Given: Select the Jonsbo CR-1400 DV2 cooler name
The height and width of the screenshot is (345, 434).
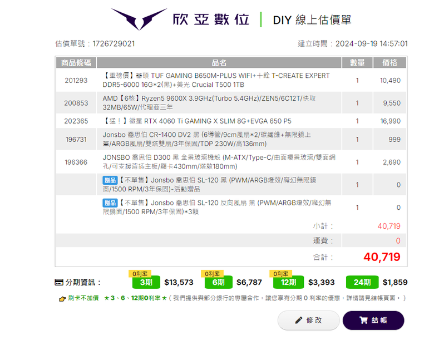Looking at the screenshot, I should point(207,139).
